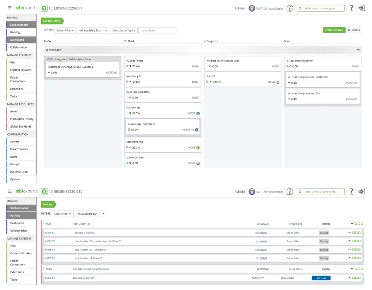
Task: Click the assignee avatar on Data Lineage card #1039
Action: 198,113
